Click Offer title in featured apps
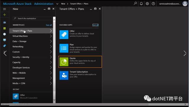189x107 pixels. 72,31
